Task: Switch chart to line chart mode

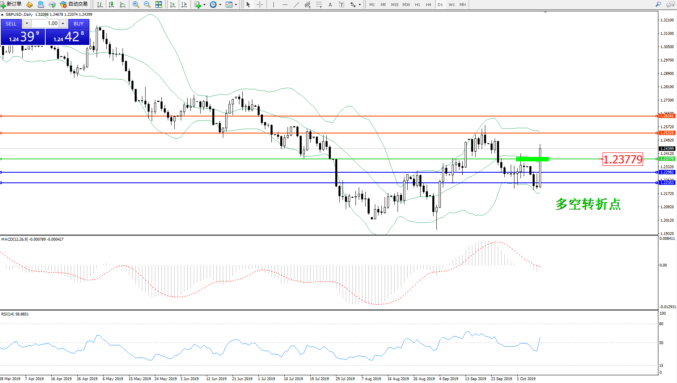Action: [x=123, y=4]
